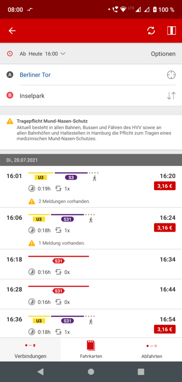Viewport: 182px width, 382px height.
Task: Open the 16:28 S31 connection details
Action: pos(91,294)
